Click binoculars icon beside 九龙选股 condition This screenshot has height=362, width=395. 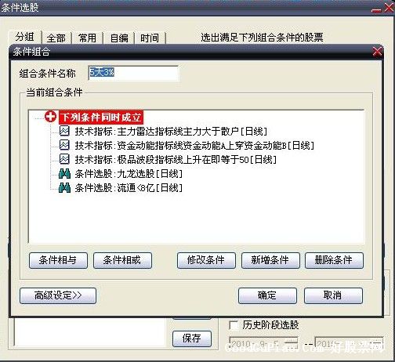[64, 173]
